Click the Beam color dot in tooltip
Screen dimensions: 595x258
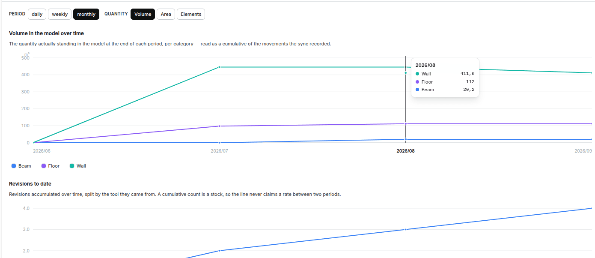[417, 90]
